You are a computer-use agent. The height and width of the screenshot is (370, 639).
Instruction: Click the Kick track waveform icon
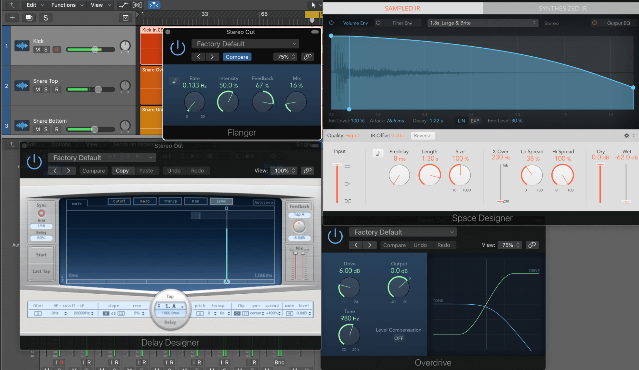[22, 46]
